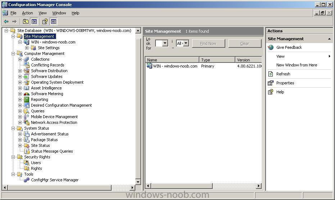
Task: Open the Action menu
Action: pos(27,13)
